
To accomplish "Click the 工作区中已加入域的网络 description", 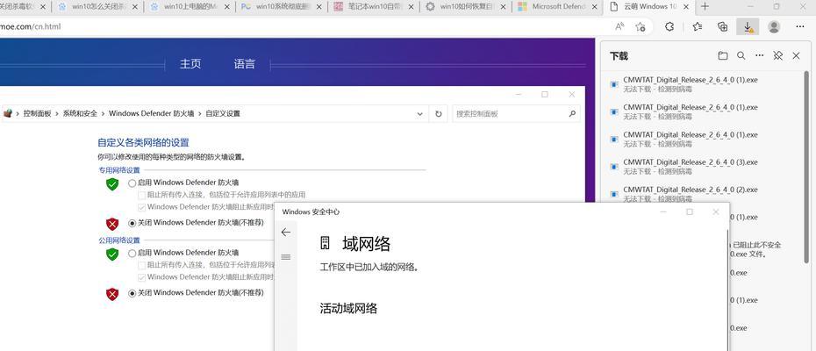I will 370,268.
